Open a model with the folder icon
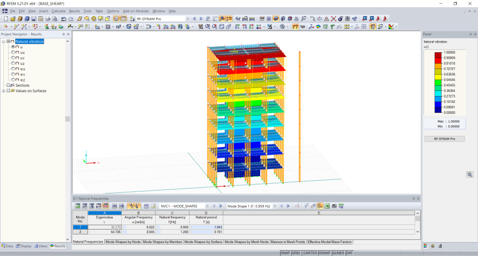 point(13,19)
